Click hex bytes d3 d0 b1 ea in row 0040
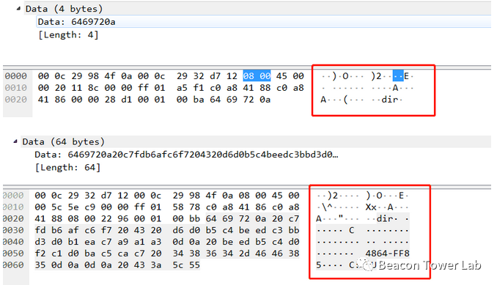 pyautogui.click(x=65, y=242)
